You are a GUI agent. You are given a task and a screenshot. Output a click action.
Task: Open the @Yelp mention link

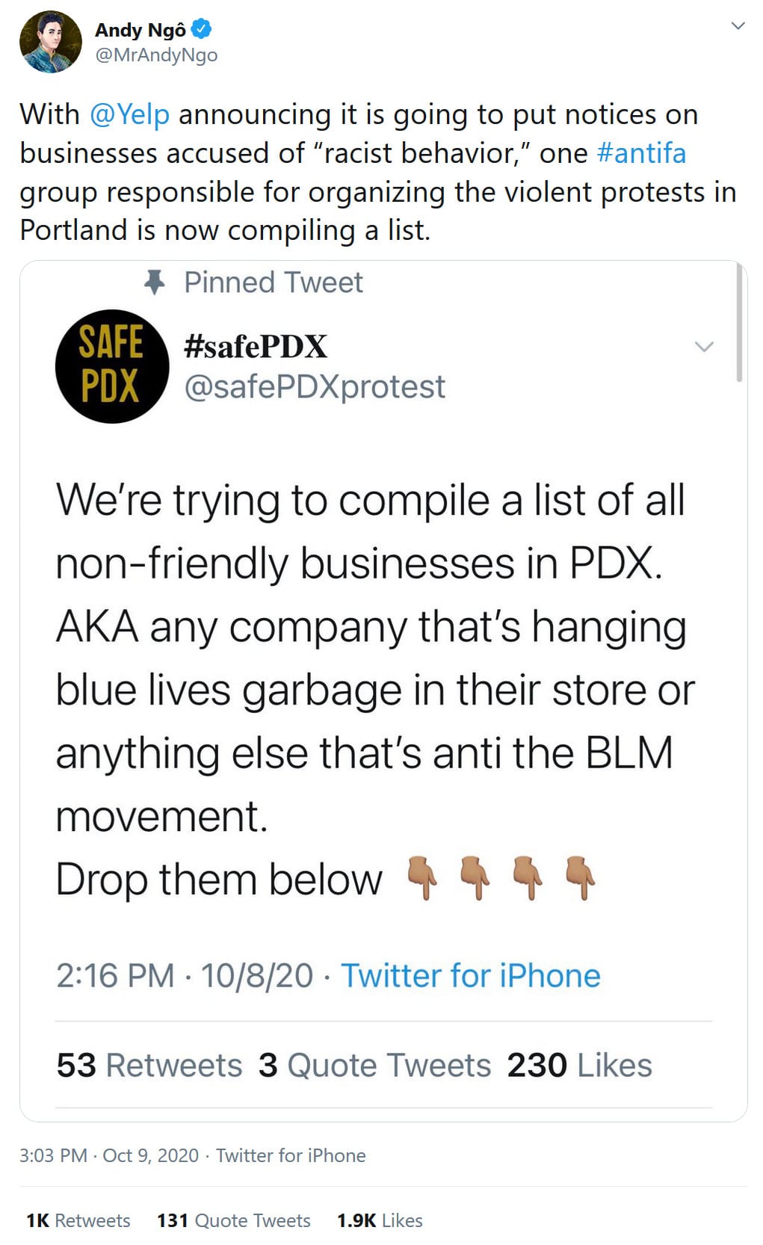[x=129, y=114]
